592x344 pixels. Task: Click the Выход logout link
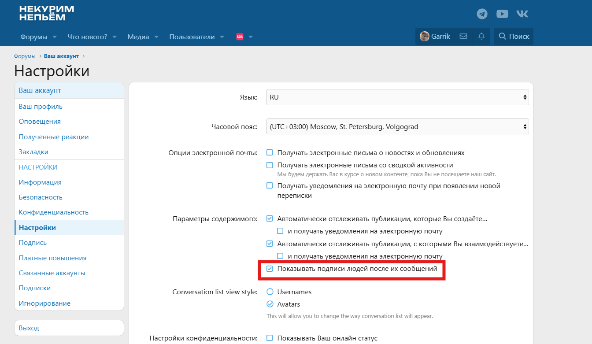coord(29,328)
